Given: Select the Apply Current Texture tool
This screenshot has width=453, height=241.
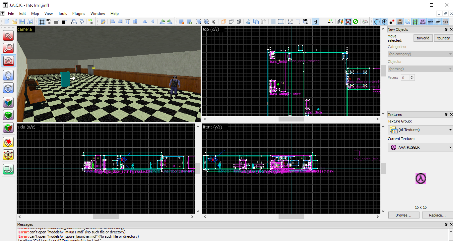Looking at the screenshot, I should pos(8,115).
